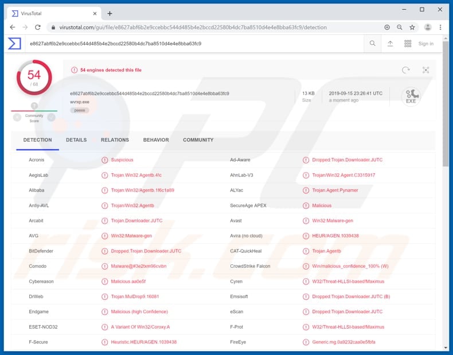
Task: Click the peexe tag chip
Action: click(80, 110)
